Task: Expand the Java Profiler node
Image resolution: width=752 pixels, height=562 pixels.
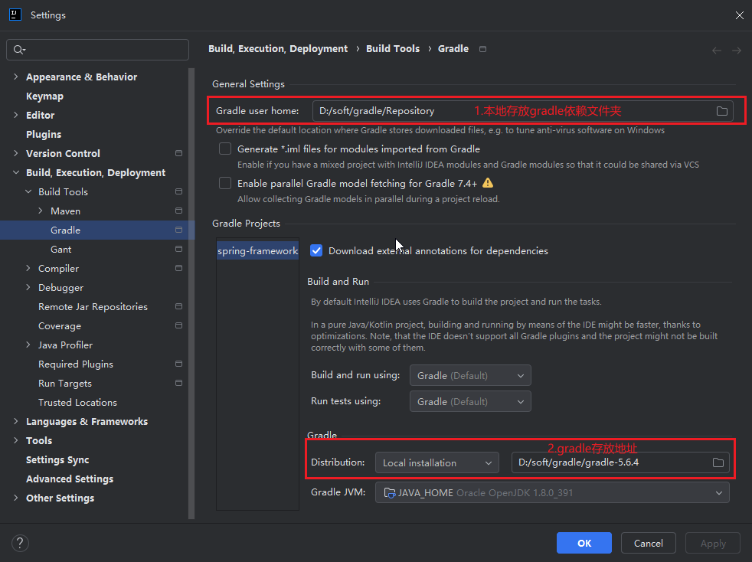Action: 28,345
